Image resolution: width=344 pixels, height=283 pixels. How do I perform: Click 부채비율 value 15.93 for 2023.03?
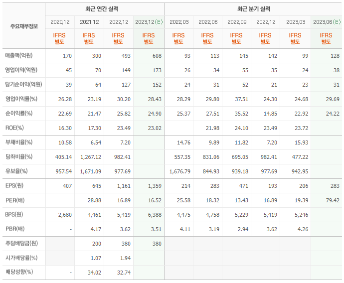[x=302, y=142]
